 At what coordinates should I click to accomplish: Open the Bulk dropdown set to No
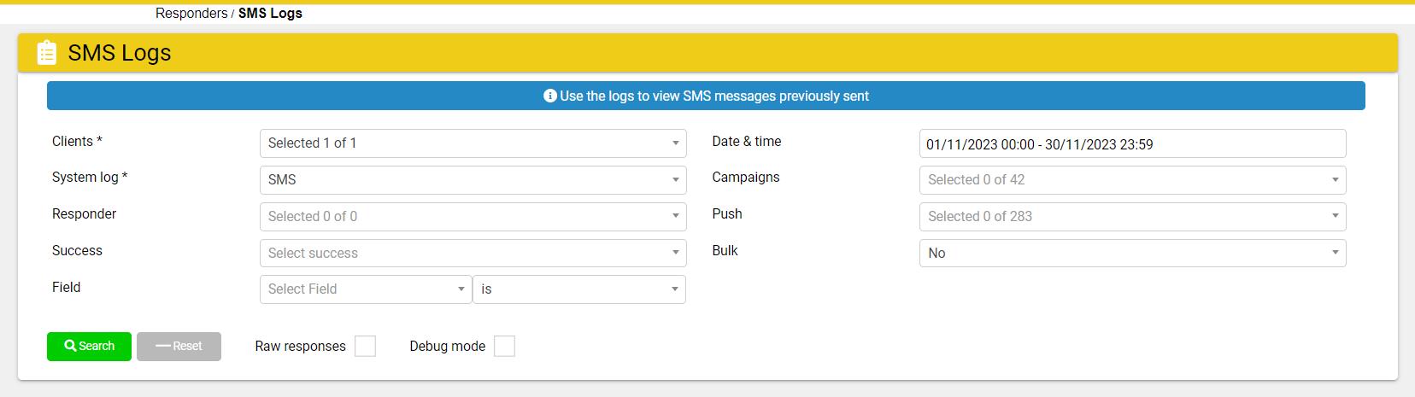click(1133, 253)
